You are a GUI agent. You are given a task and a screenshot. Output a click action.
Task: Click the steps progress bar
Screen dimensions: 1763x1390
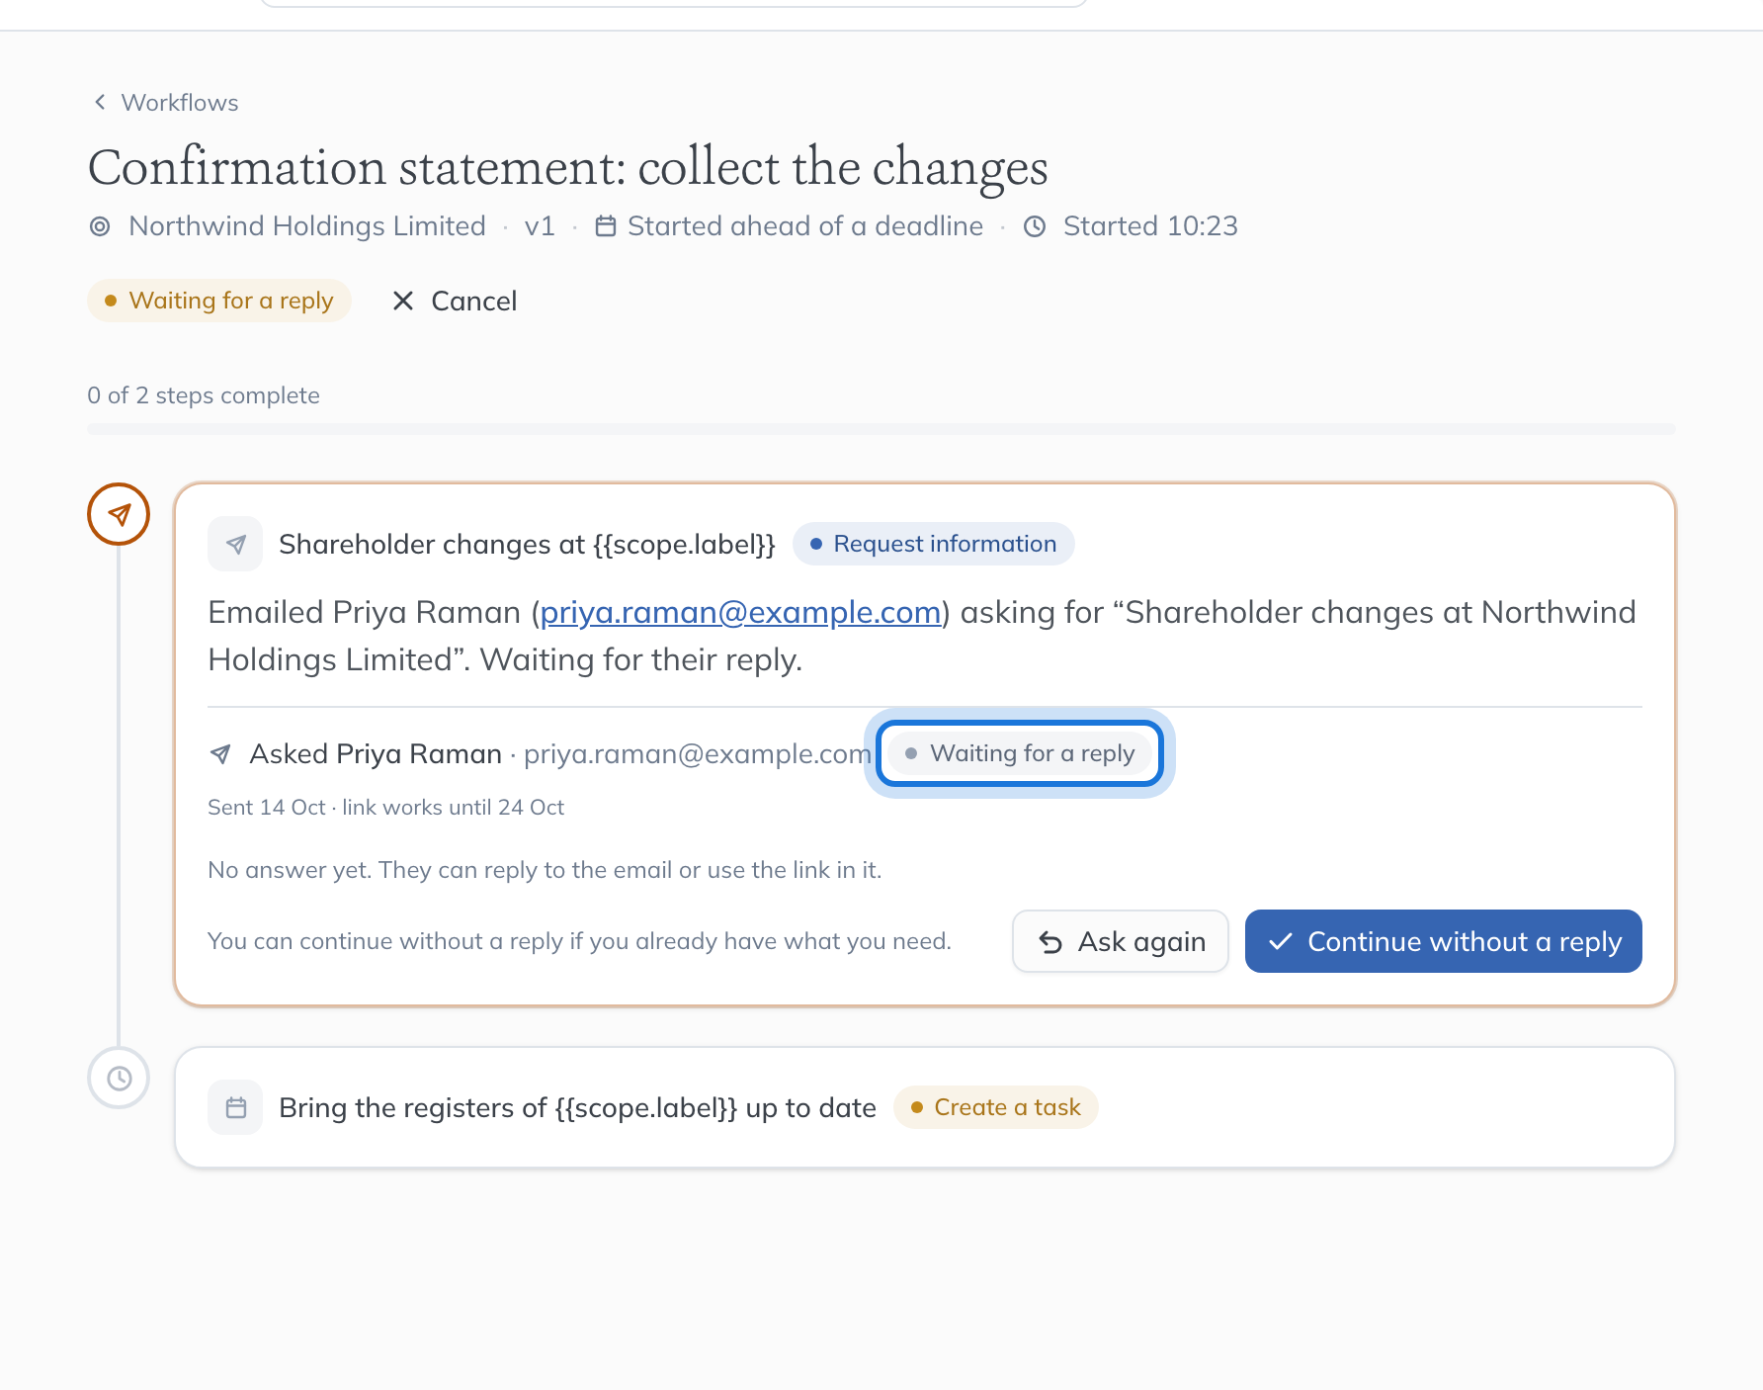pyautogui.click(x=881, y=429)
